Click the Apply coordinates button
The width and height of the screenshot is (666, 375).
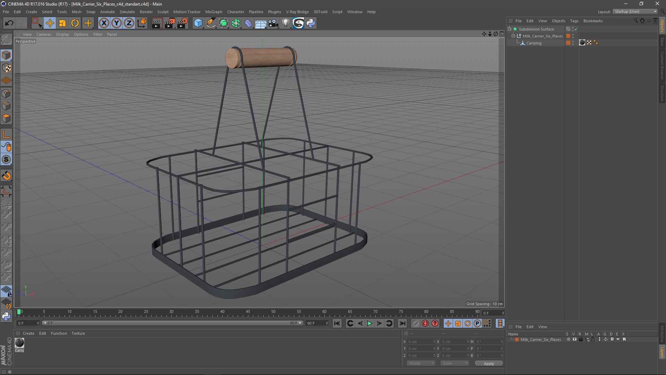489,364
